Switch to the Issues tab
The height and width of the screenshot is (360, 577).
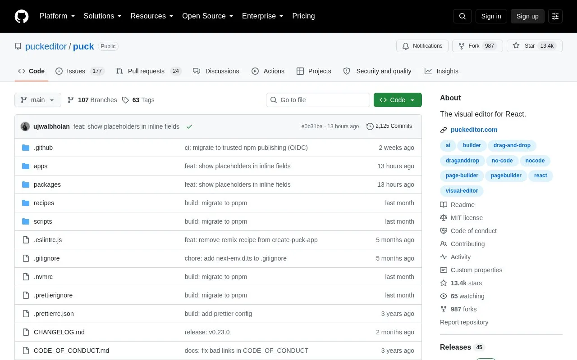click(x=80, y=71)
